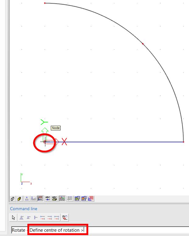Toggle the dot grid display icon

tap(62, 199)
